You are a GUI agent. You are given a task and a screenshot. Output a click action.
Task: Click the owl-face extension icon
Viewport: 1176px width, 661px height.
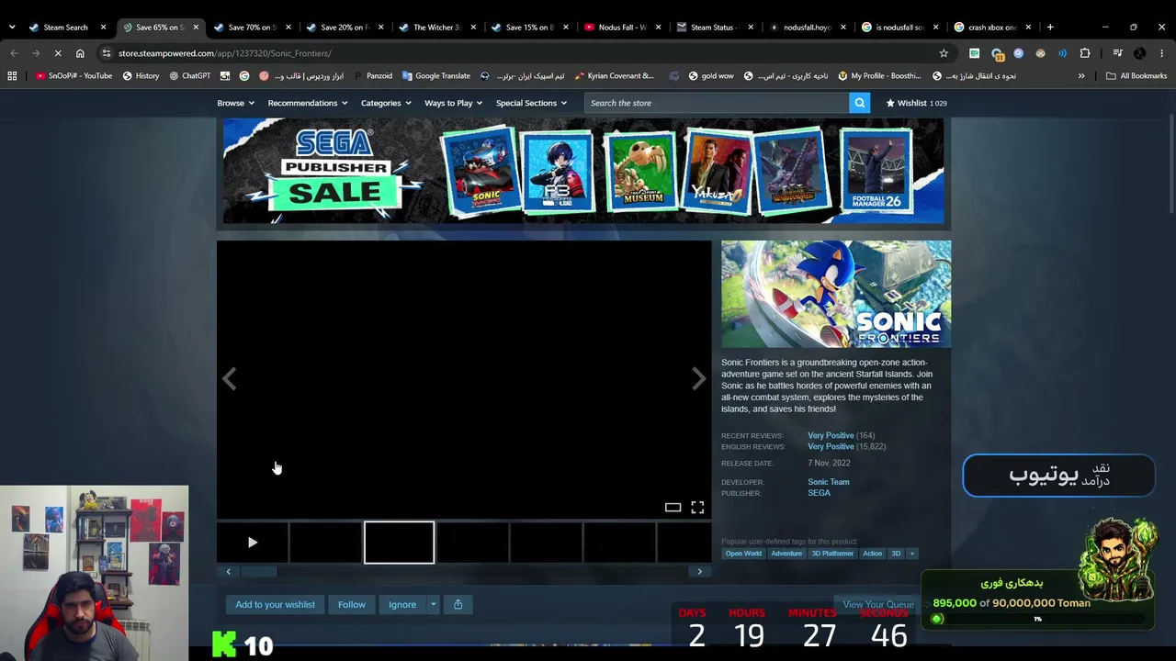(x=1040, y=53)
